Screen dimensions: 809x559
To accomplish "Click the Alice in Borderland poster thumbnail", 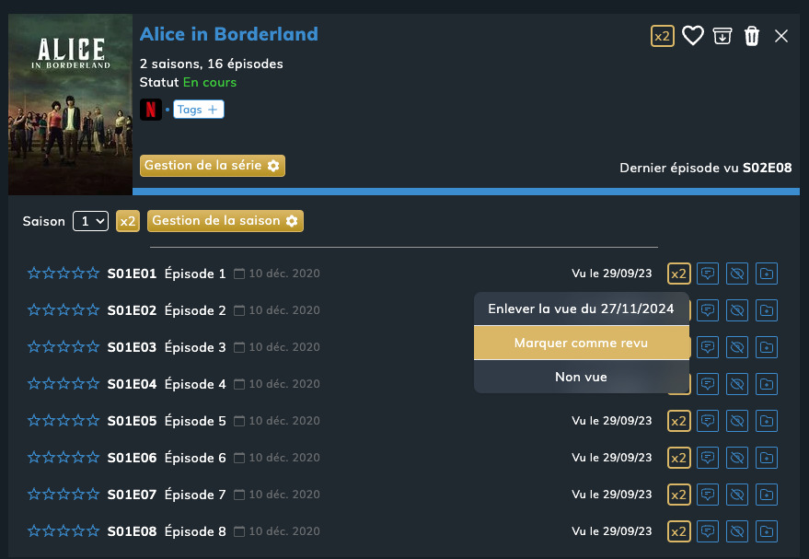I will pyautogui.click(x=70, y=104).
